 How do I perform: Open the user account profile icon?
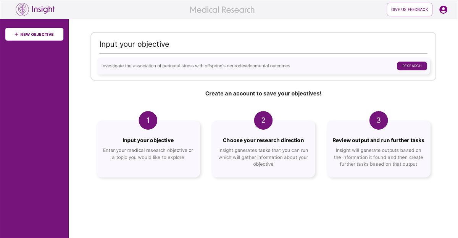coord(443,10)
